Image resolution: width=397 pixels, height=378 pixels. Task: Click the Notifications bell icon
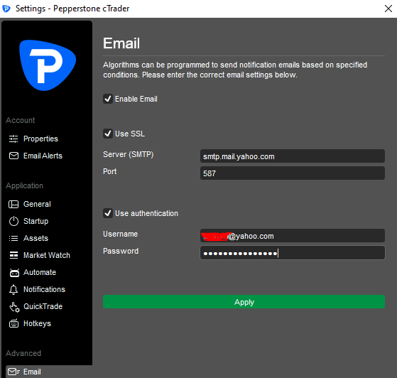[13, 289]
